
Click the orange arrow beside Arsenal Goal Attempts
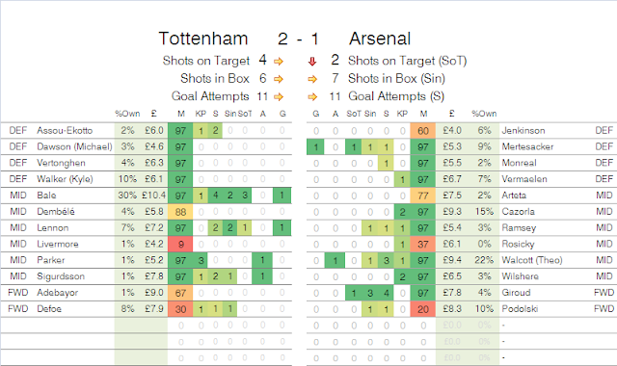click(312, 96)
